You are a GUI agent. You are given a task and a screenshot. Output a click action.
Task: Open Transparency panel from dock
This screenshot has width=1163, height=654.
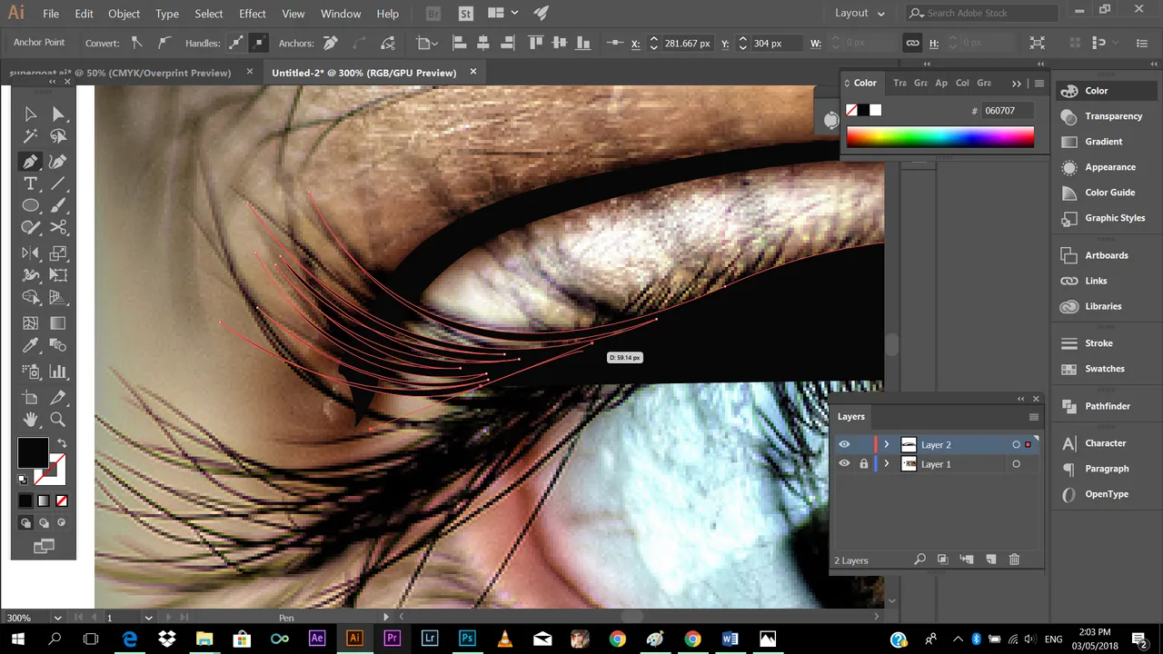click(1104, 116)
